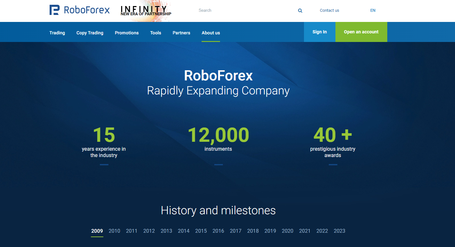Viewport: 455px width, 247px height.
Task: Select year 2009 in the timeline
Action: pyautogui.click(x=97, y=231)
